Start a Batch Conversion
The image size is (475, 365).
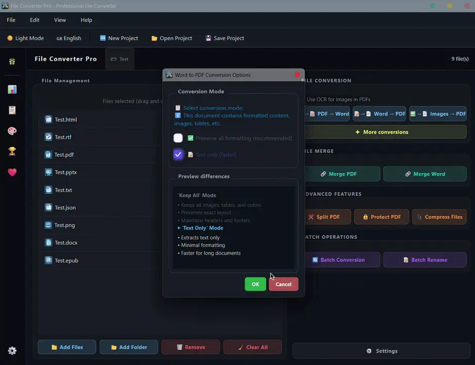pos(342,259)
